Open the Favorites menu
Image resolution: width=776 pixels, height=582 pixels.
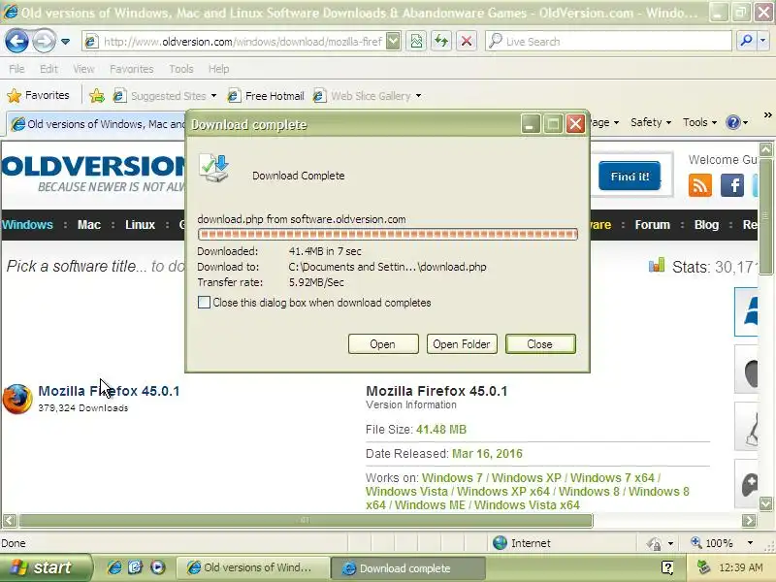point(132,69)
